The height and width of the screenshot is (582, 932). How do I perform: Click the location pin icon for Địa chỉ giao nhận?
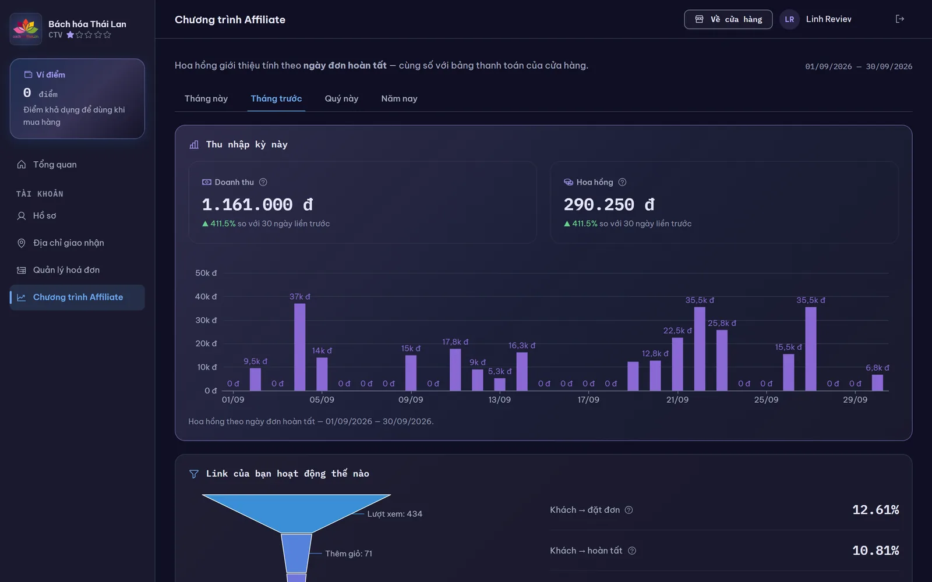[x=22, y=243]
